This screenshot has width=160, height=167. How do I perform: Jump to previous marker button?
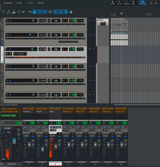[x=151, y=3]
